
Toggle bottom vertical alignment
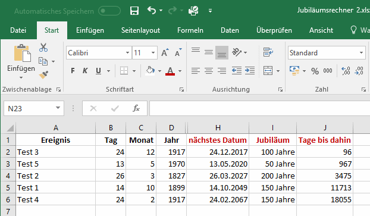tap(222, 52)
